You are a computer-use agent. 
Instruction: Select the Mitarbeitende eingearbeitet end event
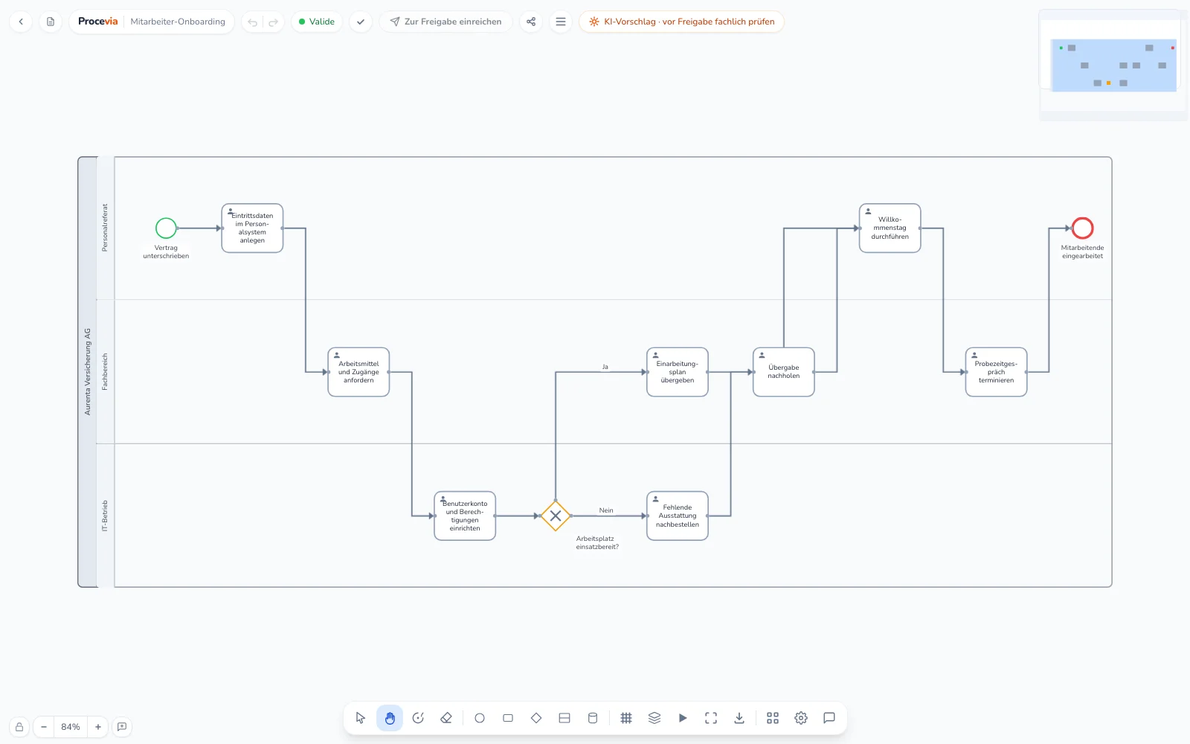click(1083, 228)
